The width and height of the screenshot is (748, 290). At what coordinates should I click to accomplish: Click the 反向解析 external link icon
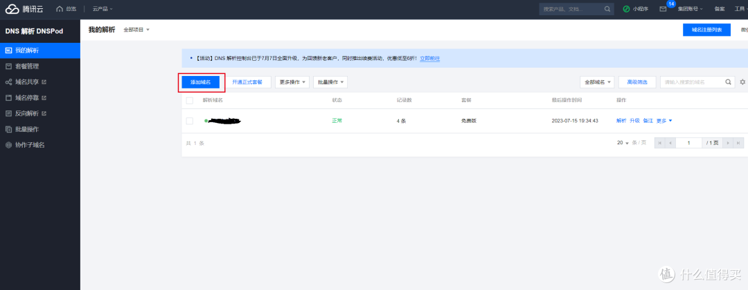(x=44, y=114)
